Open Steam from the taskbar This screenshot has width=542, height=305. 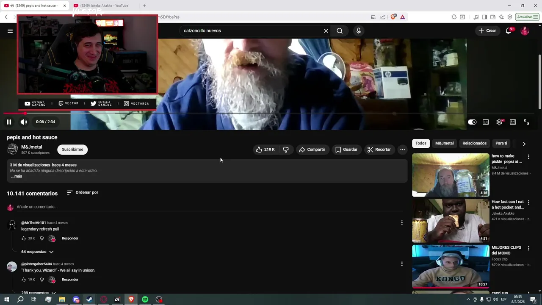tap(90, 299)
